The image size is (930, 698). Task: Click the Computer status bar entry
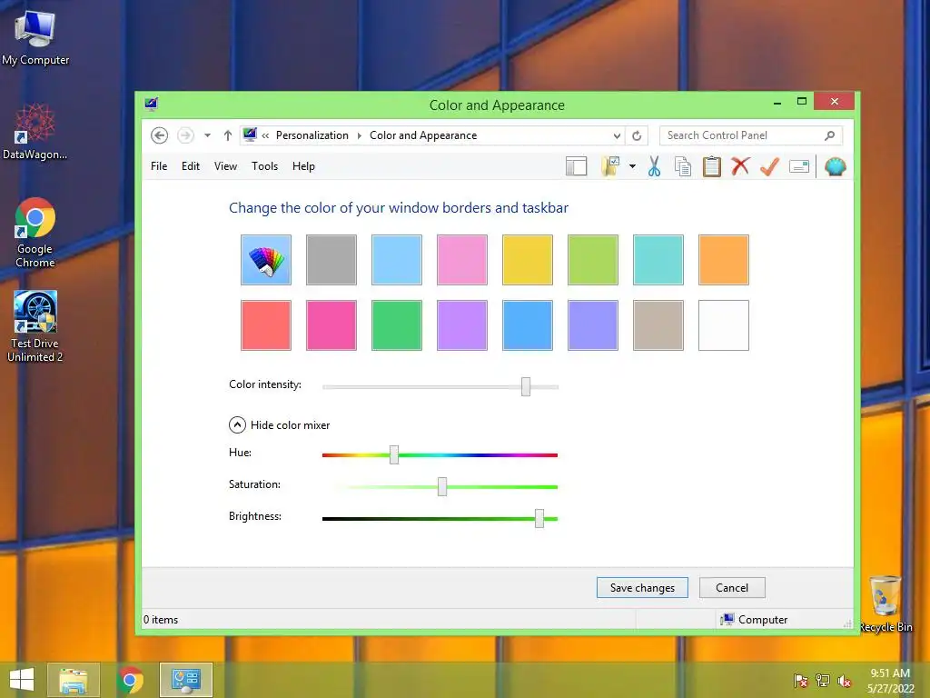754,620
